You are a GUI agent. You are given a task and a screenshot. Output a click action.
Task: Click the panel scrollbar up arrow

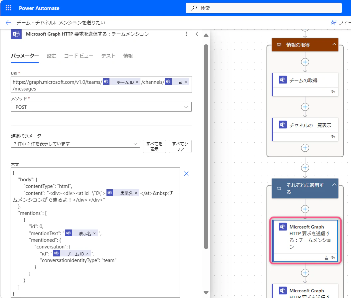[206, 35]
